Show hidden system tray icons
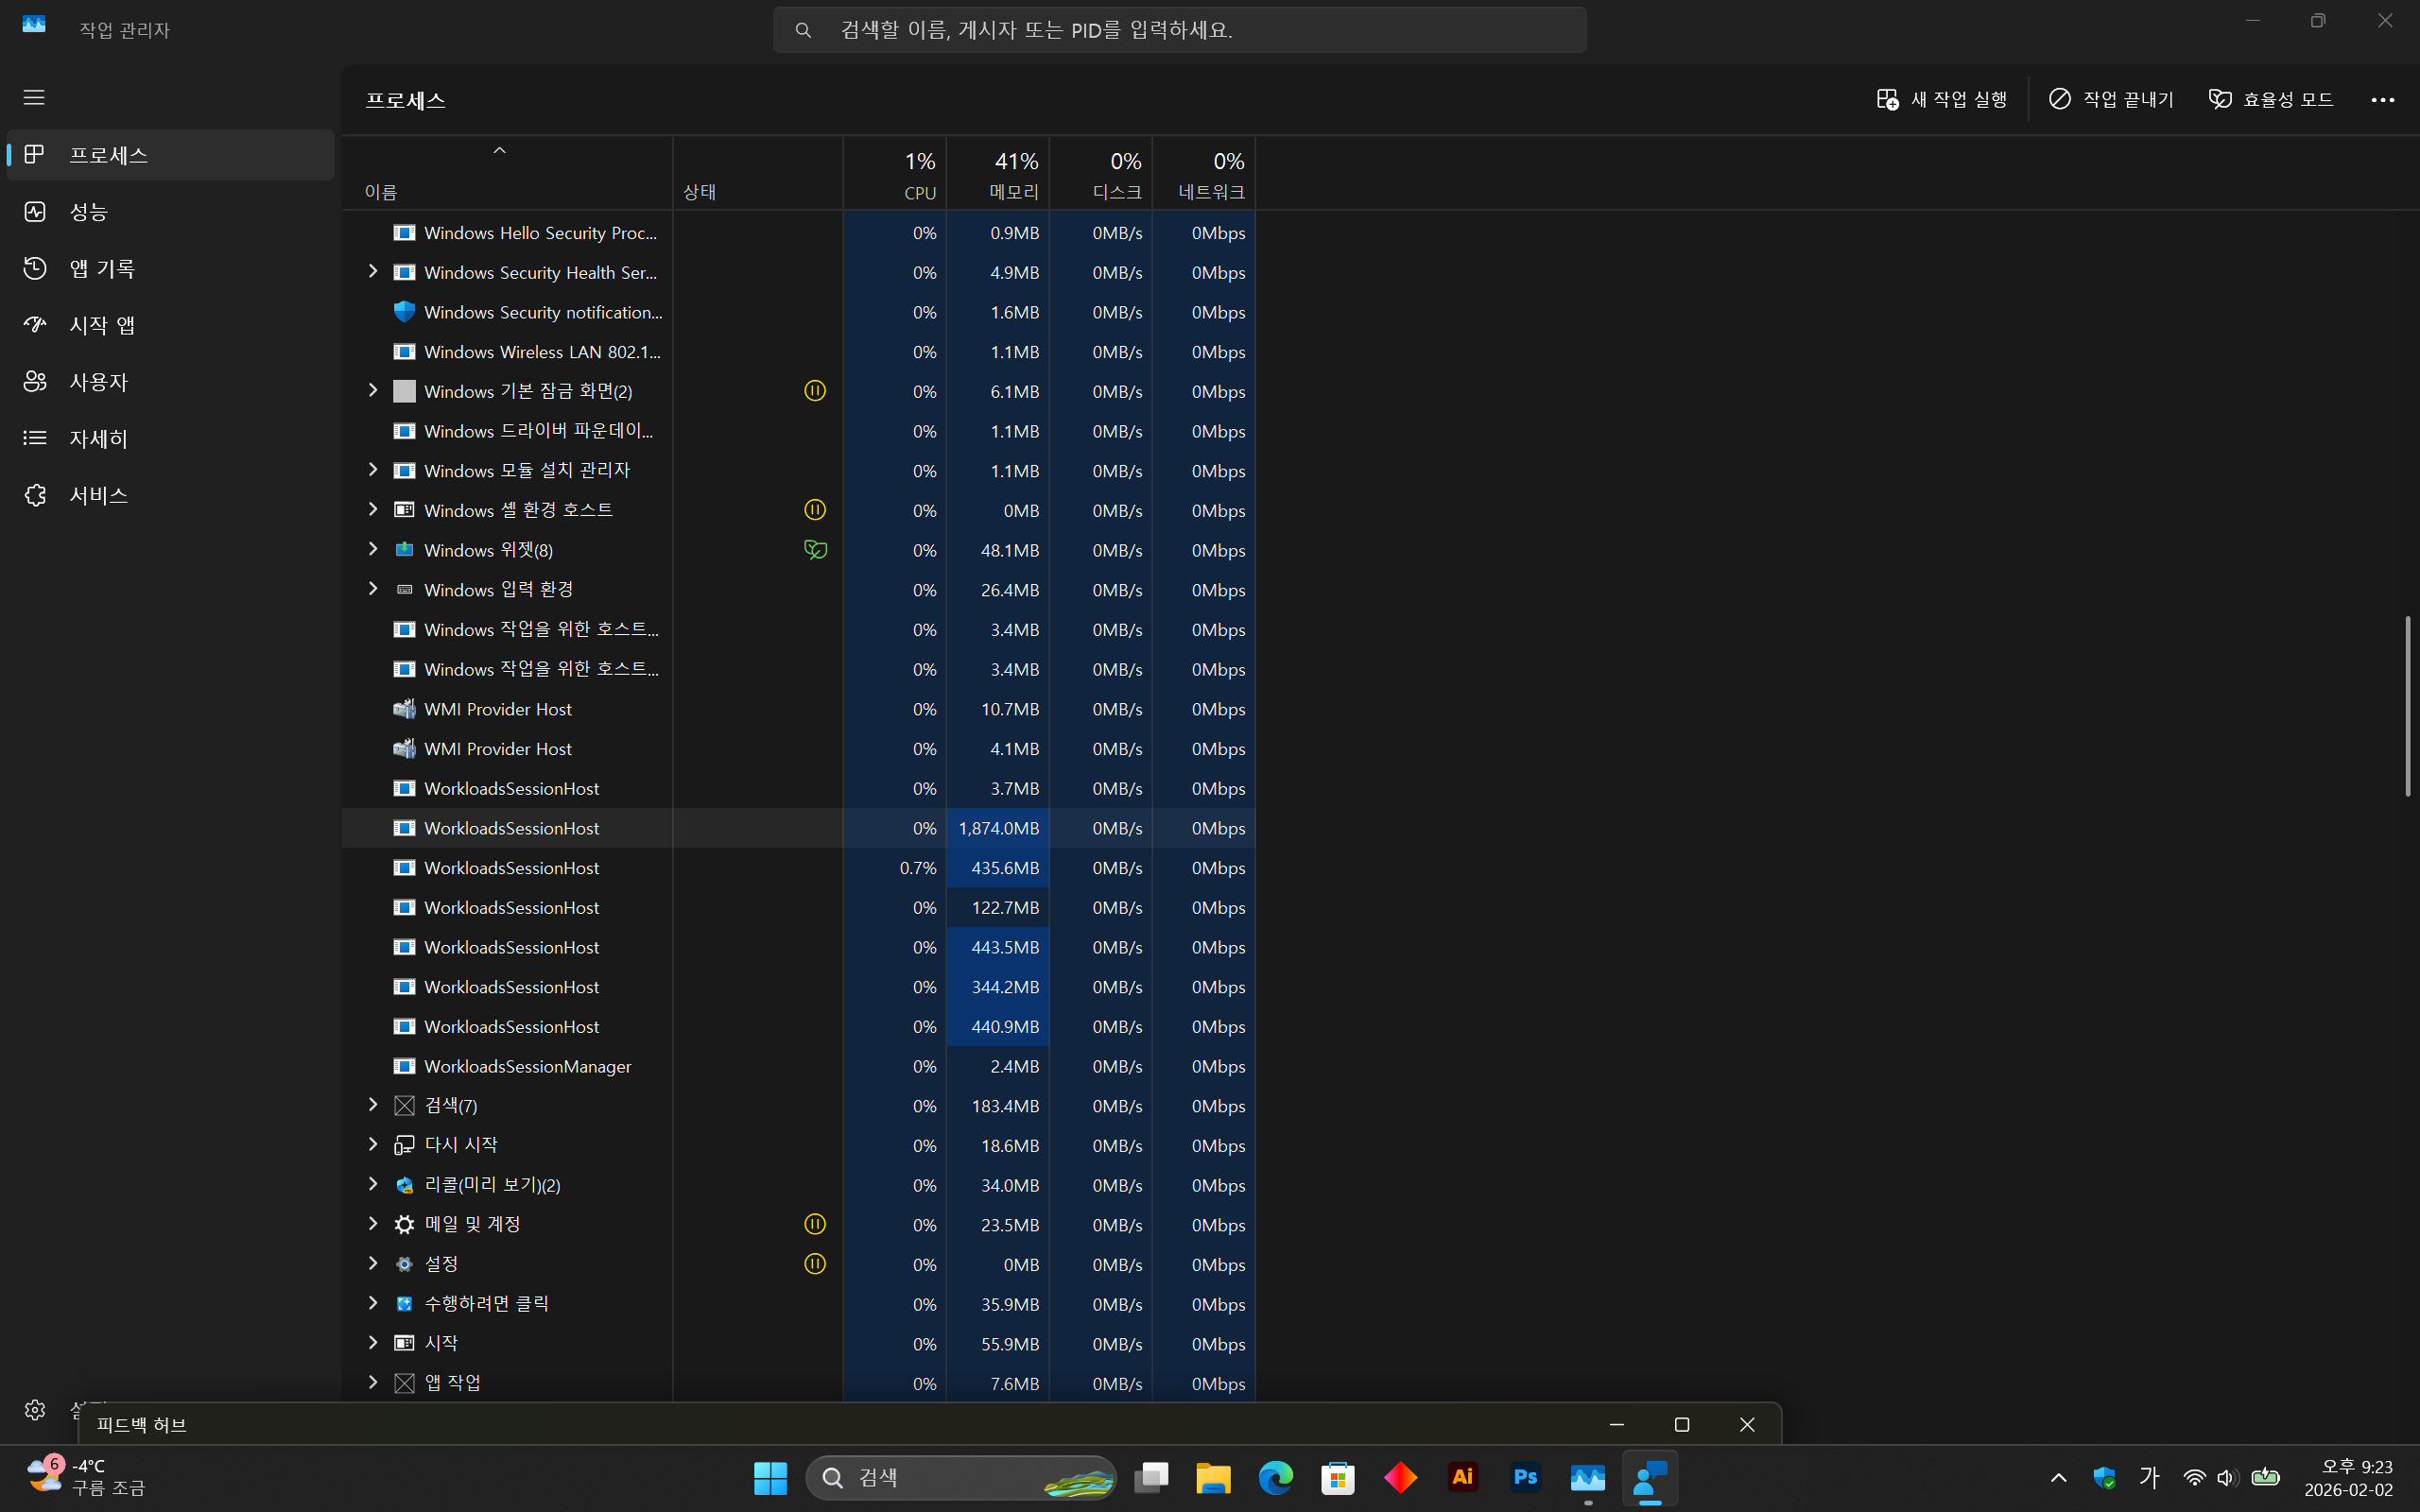The image size is (2420, 1512). coord(2058,1478)
